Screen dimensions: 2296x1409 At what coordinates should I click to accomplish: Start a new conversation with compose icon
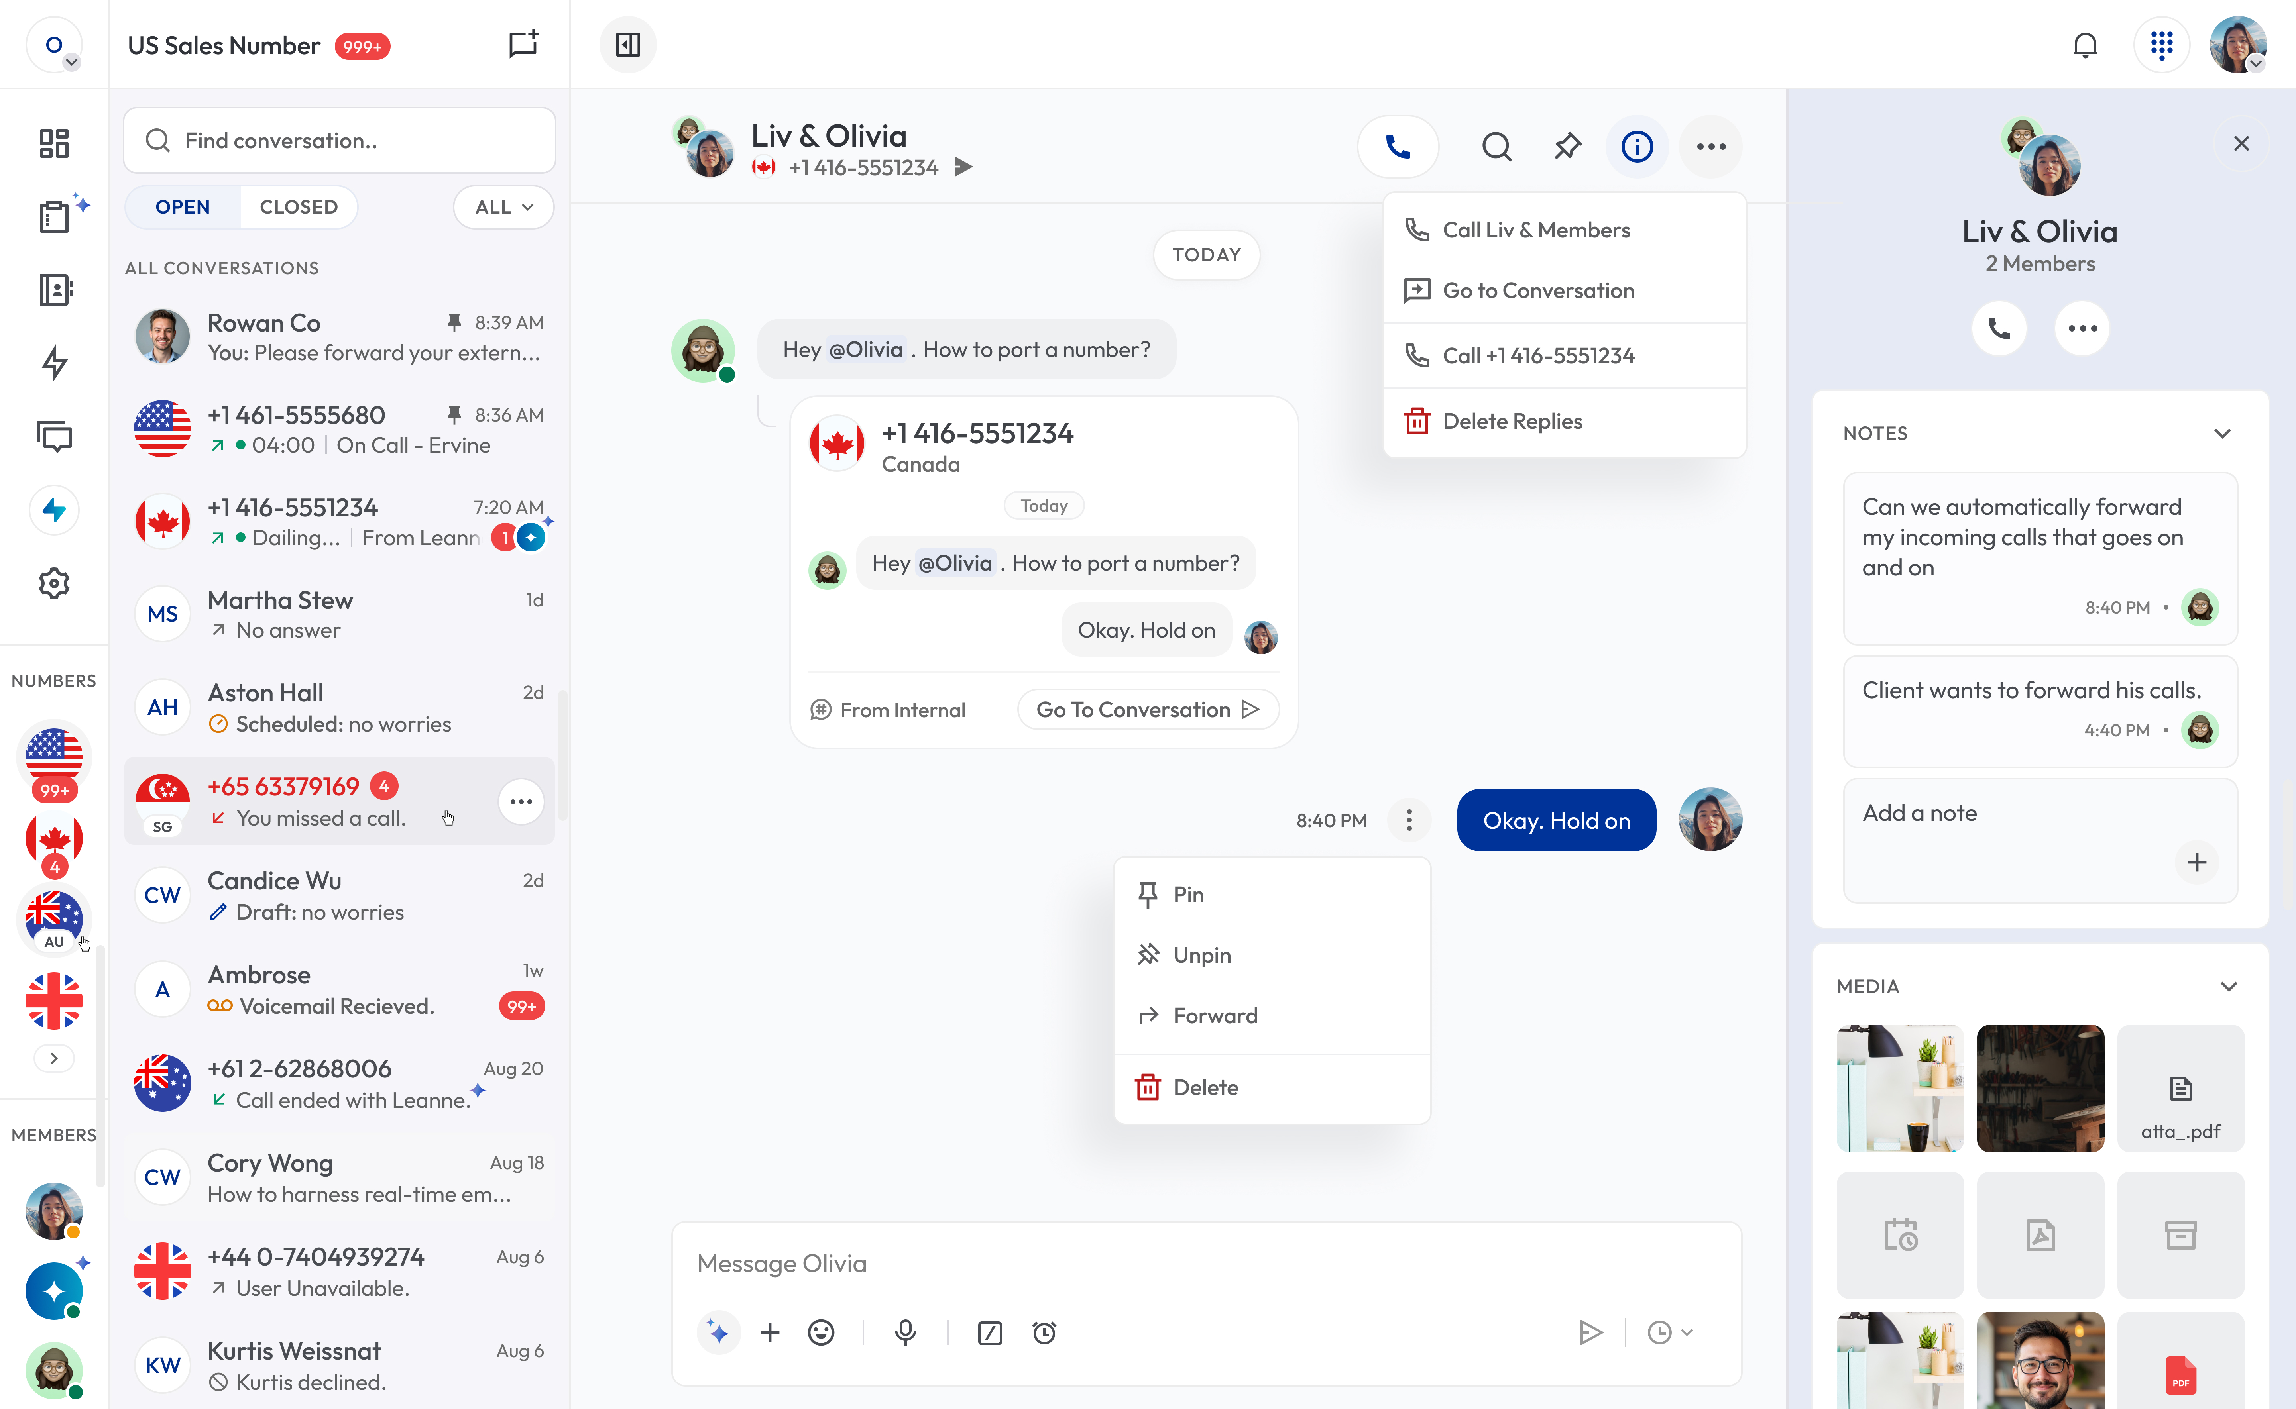[x=523, y=44]
